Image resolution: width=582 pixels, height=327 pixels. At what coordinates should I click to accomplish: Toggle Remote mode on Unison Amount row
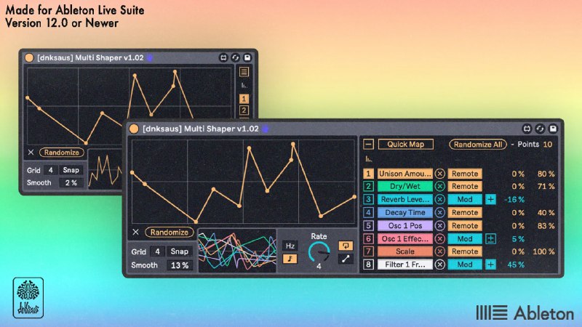coord(465,174)
